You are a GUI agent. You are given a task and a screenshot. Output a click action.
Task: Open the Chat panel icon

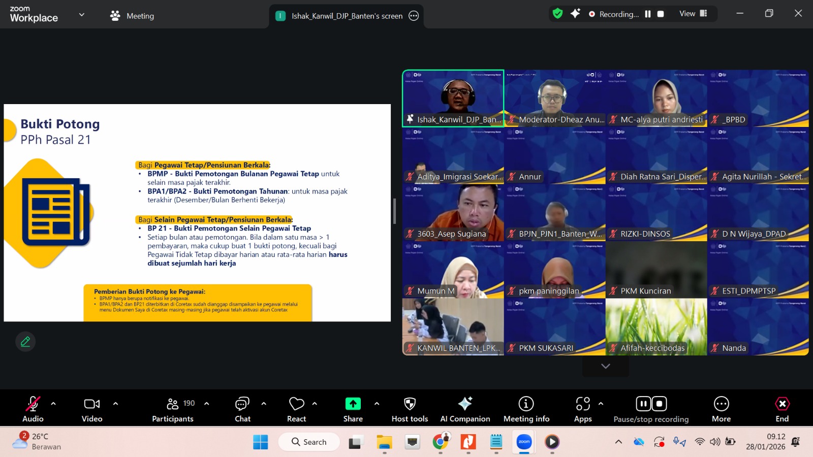point(242,404)
